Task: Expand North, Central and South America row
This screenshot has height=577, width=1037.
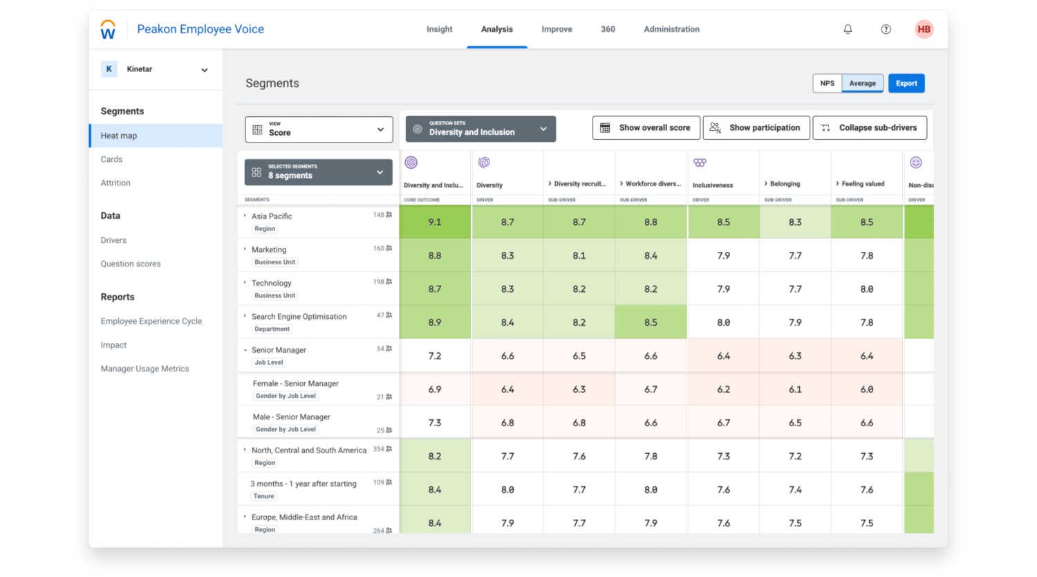Action: click(x=245, y=450)
